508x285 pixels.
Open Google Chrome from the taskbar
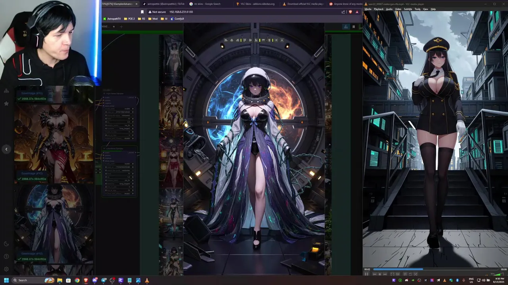coord(77,280)
